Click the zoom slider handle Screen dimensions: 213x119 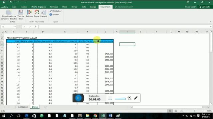[195, 111]
